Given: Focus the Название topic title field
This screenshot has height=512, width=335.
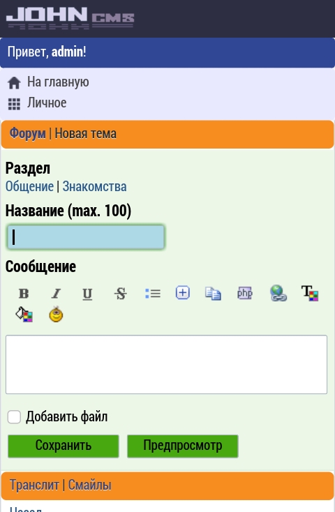Looking at the screenshot, I should pyautogui.click(x=86, y=237).
